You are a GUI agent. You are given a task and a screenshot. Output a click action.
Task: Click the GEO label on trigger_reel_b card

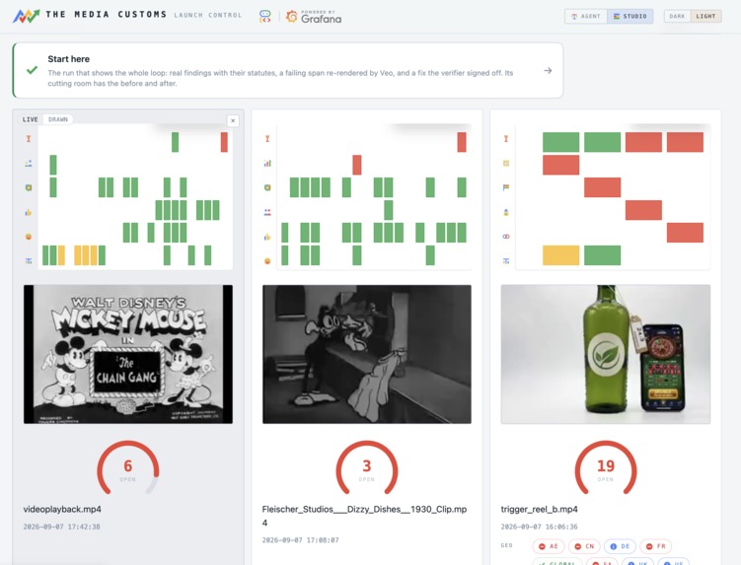506,545
